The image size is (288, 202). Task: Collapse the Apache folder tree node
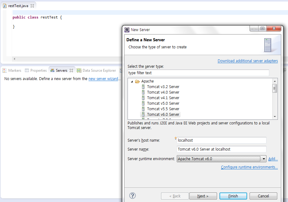pos(132,81)
